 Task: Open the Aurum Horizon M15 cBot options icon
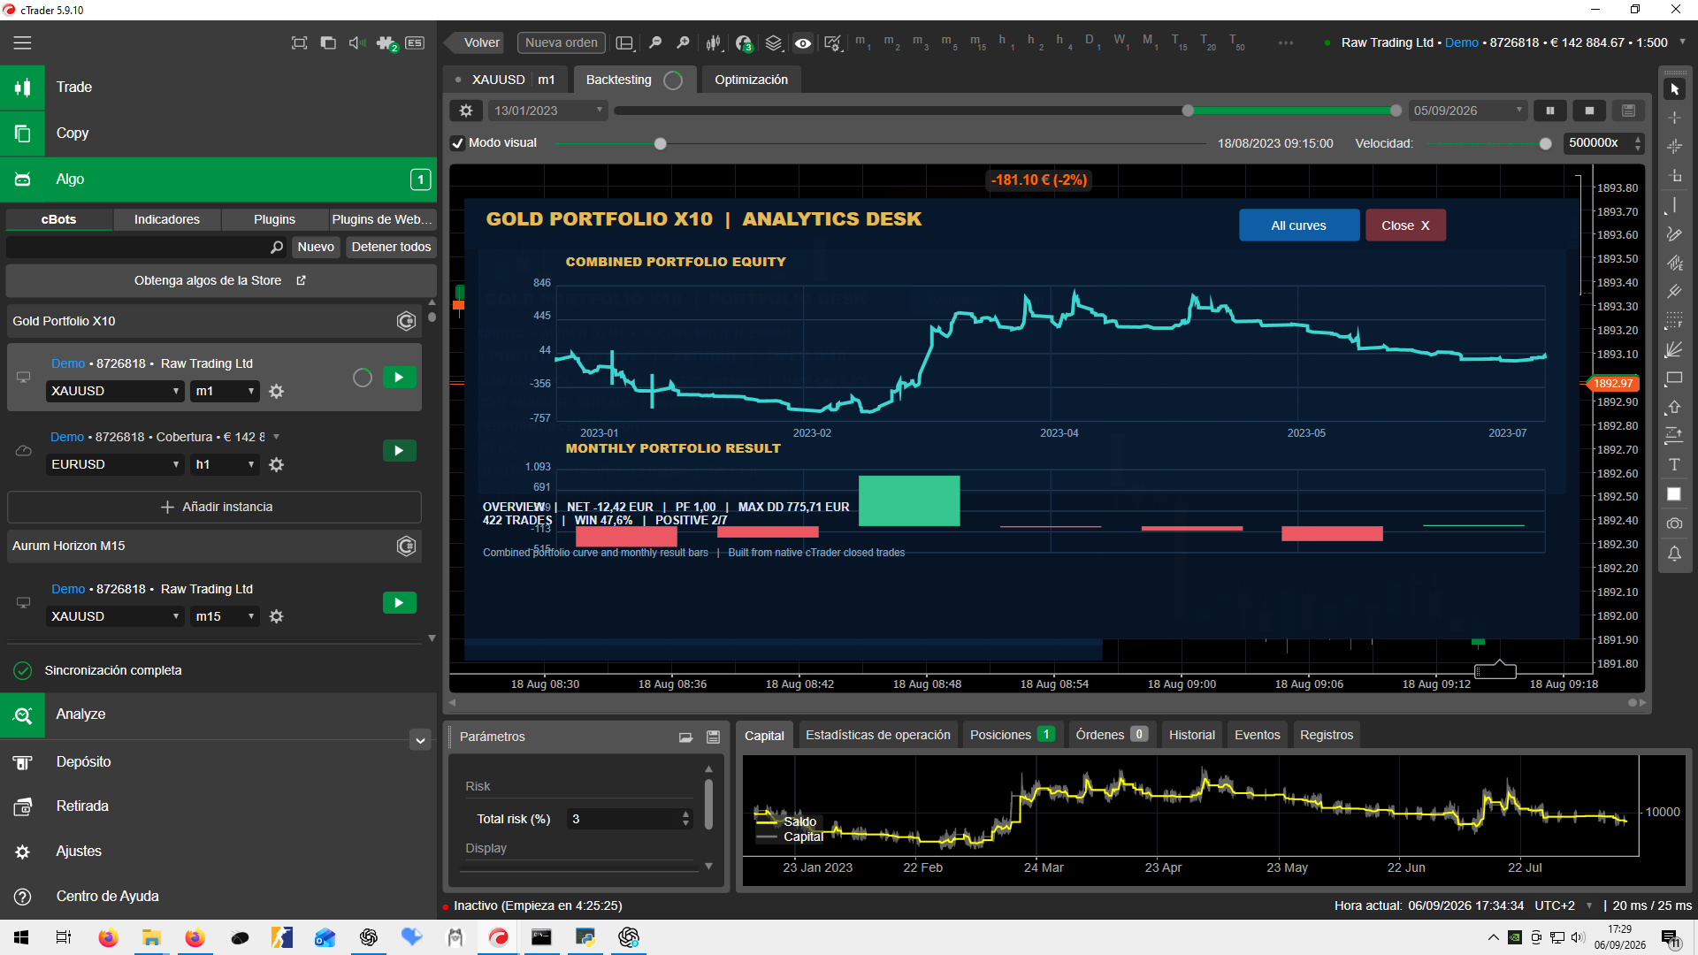point(406,546)
